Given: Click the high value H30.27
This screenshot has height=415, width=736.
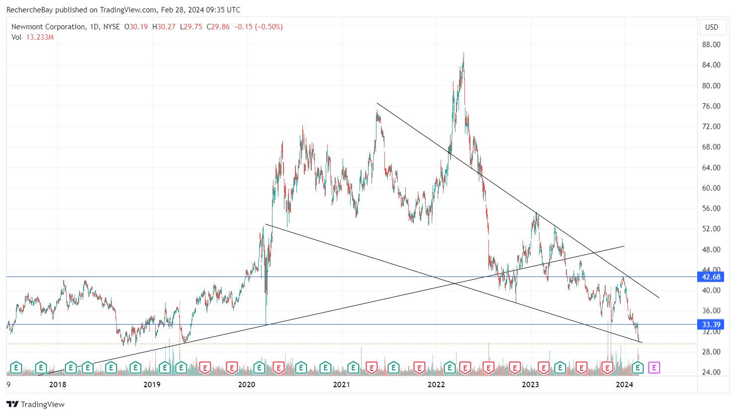Looking at the screenshot, I should pyautogui.click(x=164, y=27).
